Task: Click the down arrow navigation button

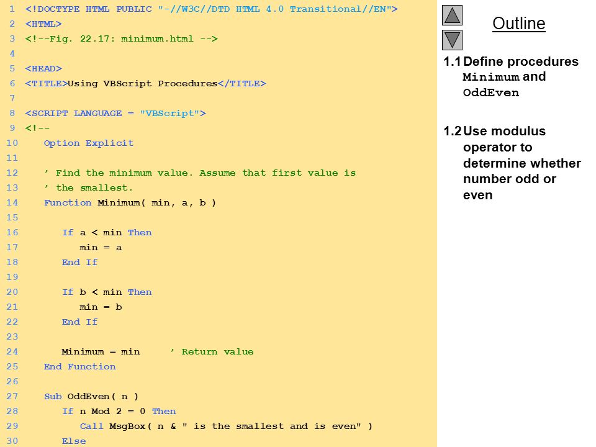Action: (x=452, y=40)
